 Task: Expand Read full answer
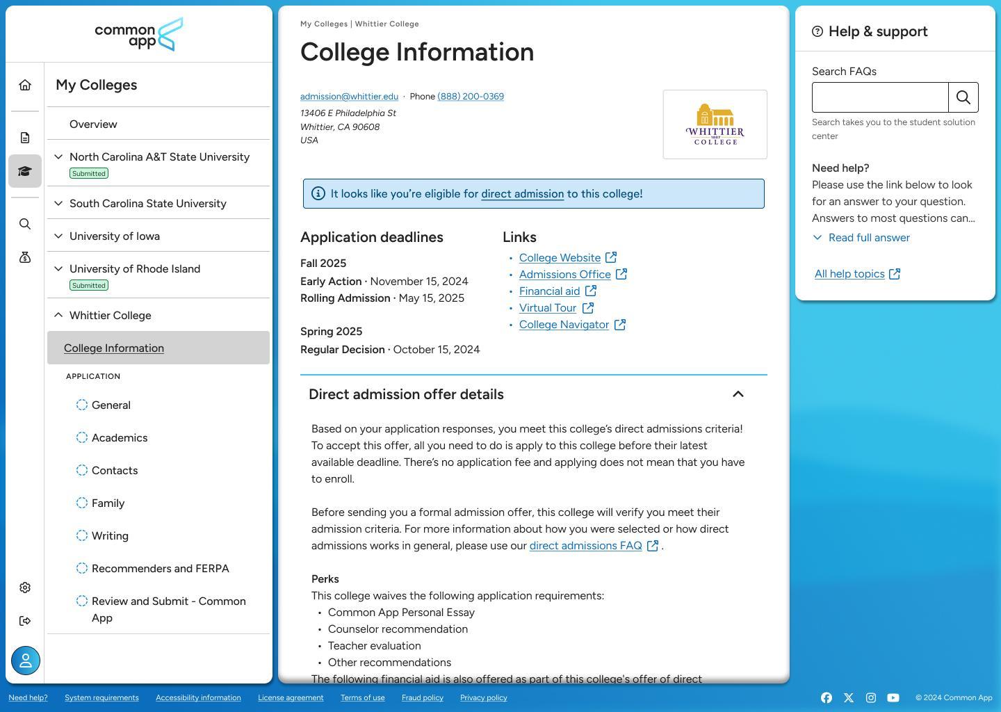point(861,238)
